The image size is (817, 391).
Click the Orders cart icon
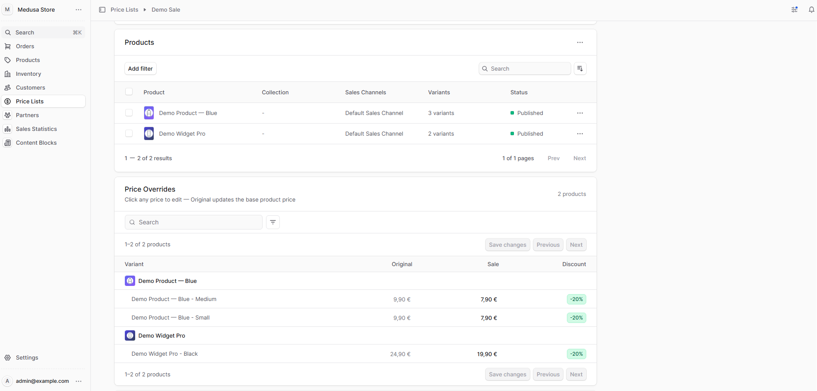[x=8, y=46]
